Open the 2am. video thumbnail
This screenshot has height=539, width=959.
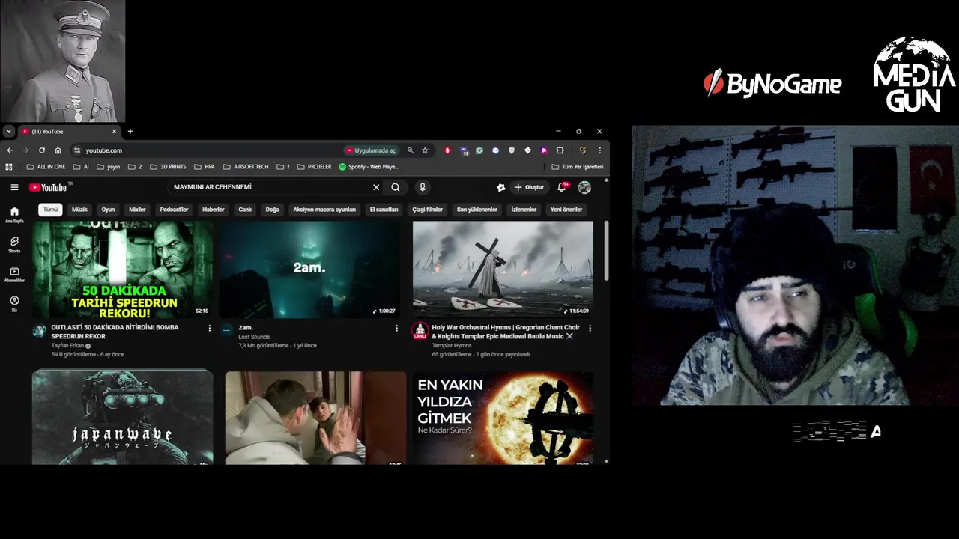point(309,269)
